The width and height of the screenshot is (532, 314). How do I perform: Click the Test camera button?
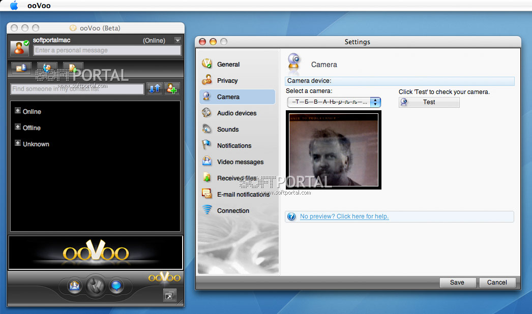[429, 102]
